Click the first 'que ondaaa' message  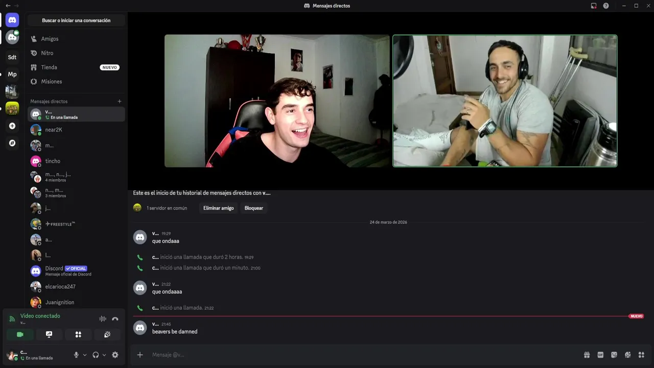[166, 241]
